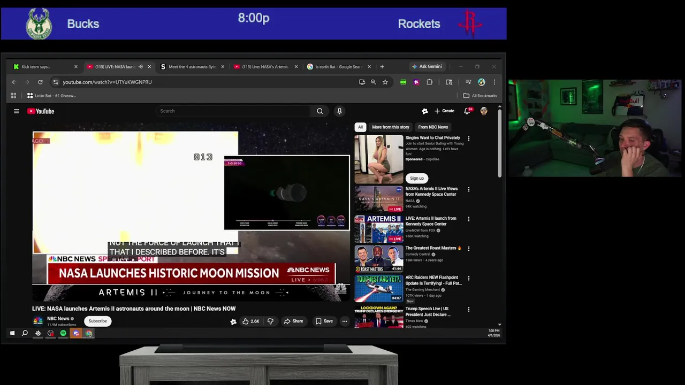This screenshot has height=385, width=685.
Task: Open NBC News channel avatar
Action: [38, 321]
